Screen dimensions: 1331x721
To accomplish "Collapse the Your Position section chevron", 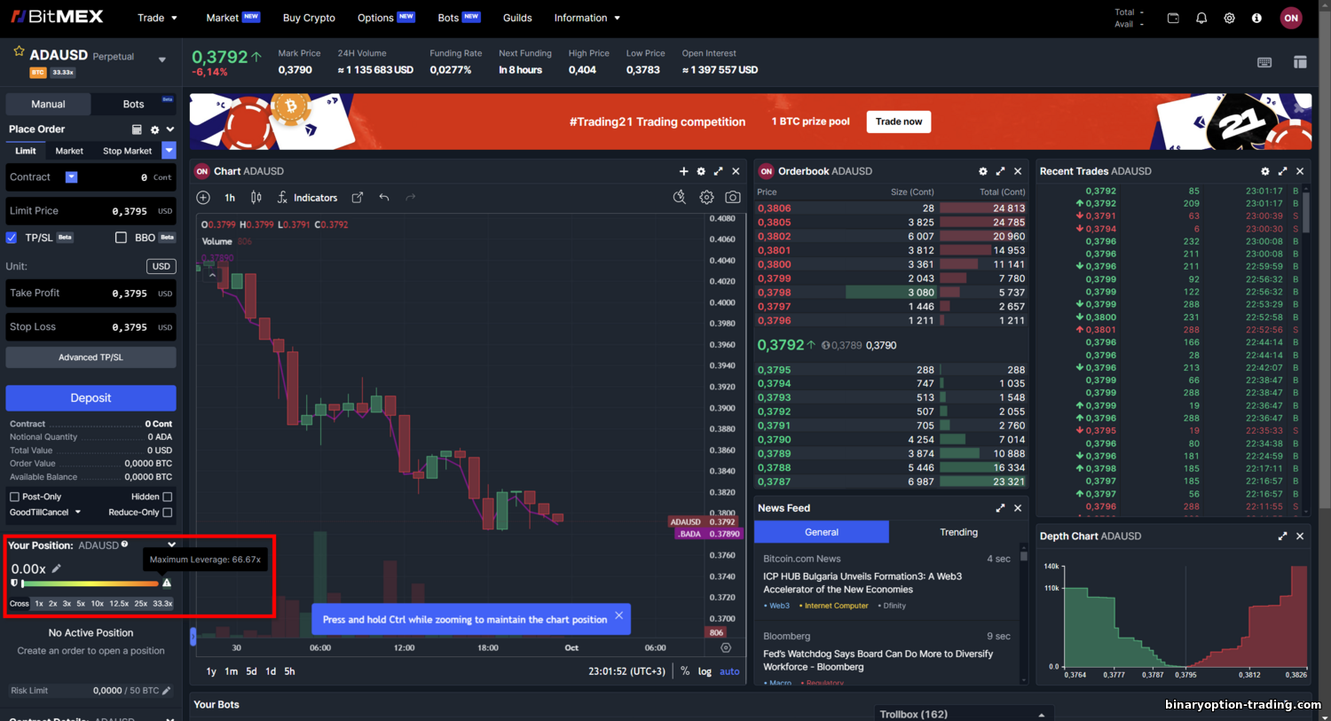I will (x=172, y=545).
